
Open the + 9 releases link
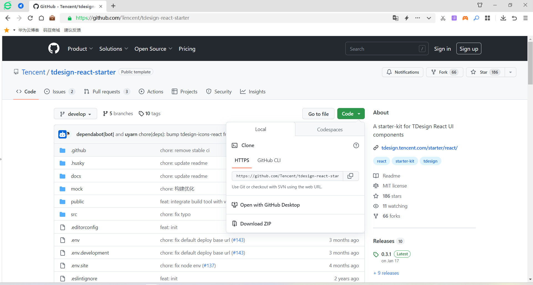(x=386, y=273)
